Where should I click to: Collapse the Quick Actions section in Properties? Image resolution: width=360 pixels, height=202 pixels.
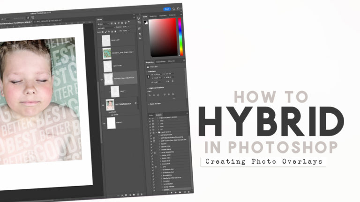point(149,104)
